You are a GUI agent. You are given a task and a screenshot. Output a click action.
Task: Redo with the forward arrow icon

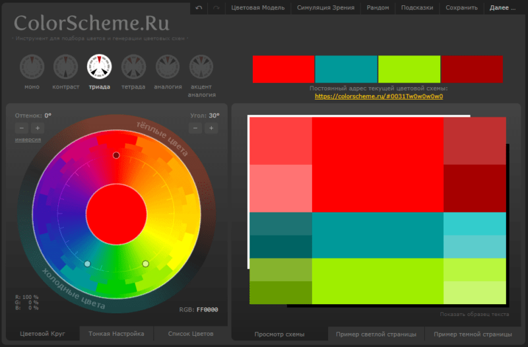pos(216,7)
